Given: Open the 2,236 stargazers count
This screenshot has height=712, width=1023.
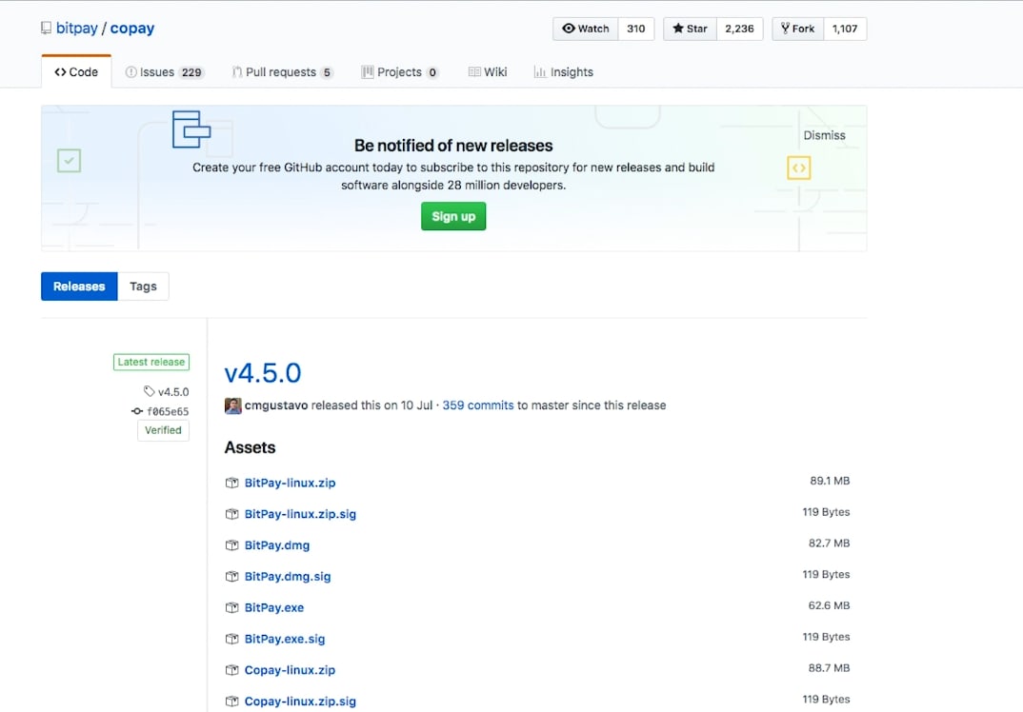Looking at the screenshot, I should point(739,29).
